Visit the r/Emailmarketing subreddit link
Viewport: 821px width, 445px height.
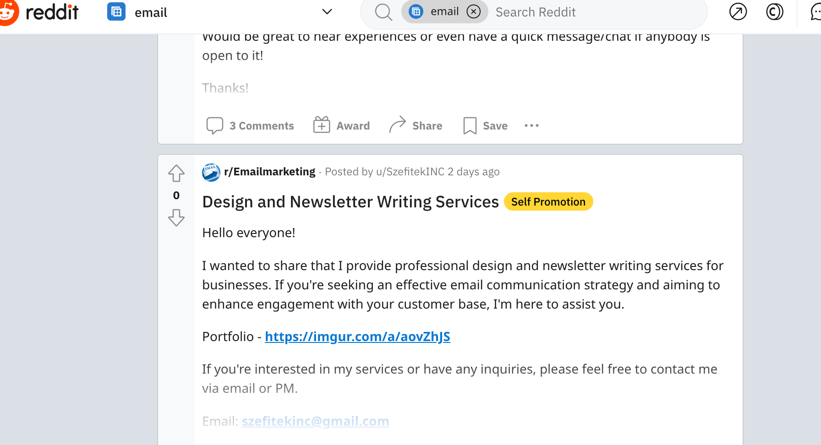(270, 172)
